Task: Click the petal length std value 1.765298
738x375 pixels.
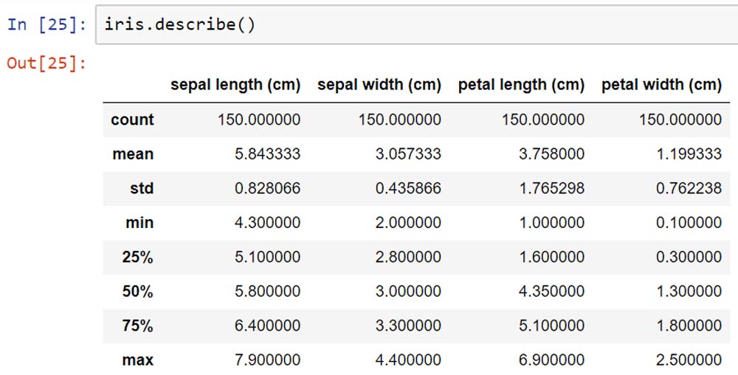Action: (x=551, y=188)
